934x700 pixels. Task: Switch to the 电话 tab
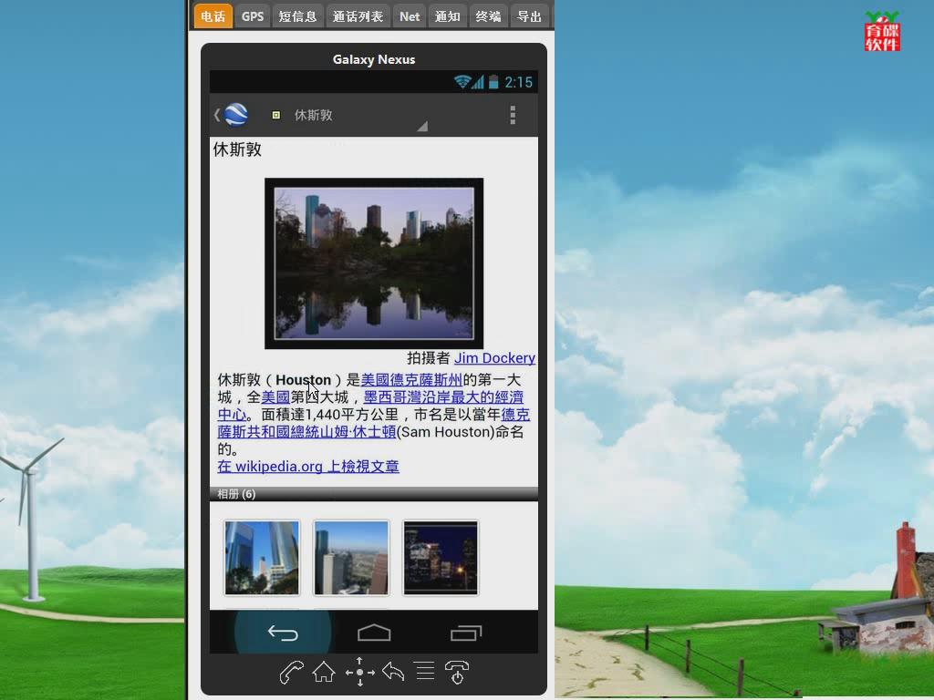pyautogui.click(x=213, y=16)
